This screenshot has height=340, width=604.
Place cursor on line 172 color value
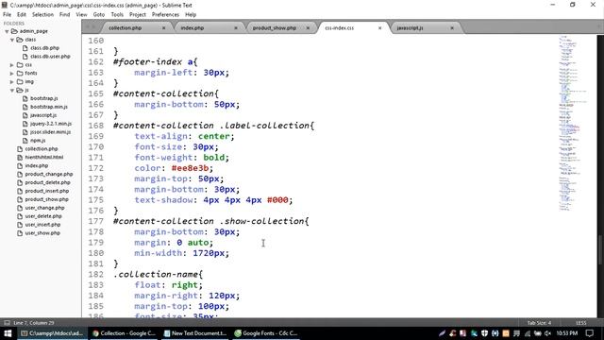click(x=191, y=168)
